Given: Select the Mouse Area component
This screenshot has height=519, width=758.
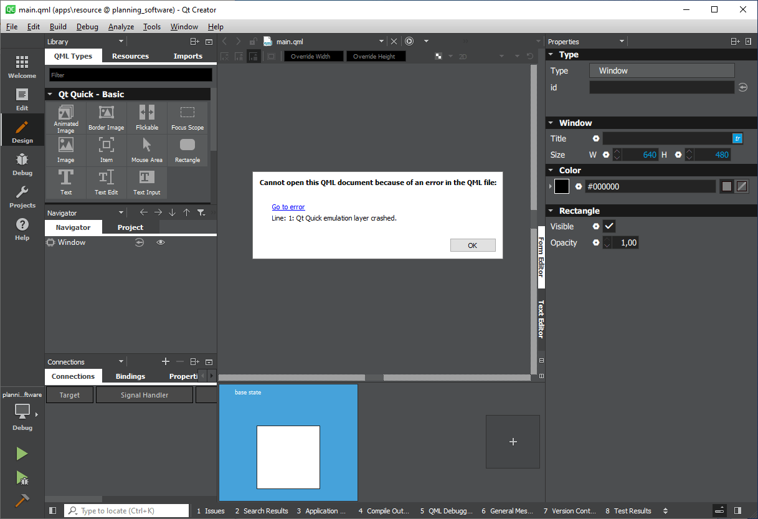Looking at the screenshot, I should click(146, 150).
